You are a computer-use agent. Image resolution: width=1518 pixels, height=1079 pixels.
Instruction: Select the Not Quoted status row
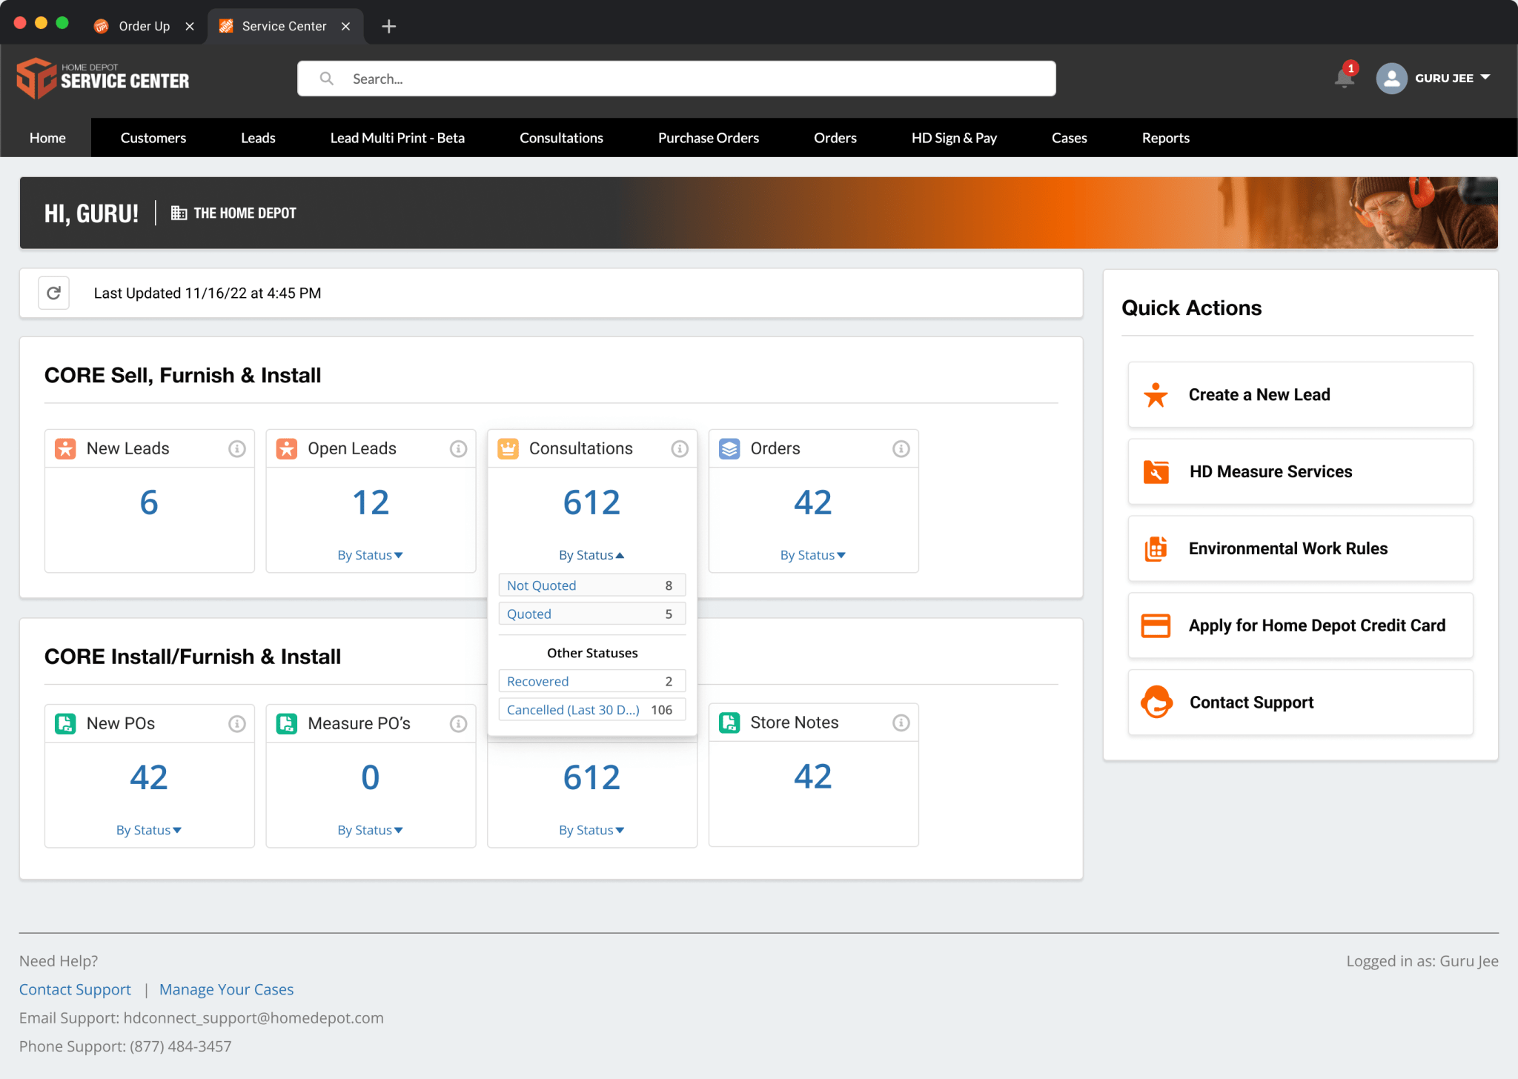pyautogui.click(x=591, y=585)
